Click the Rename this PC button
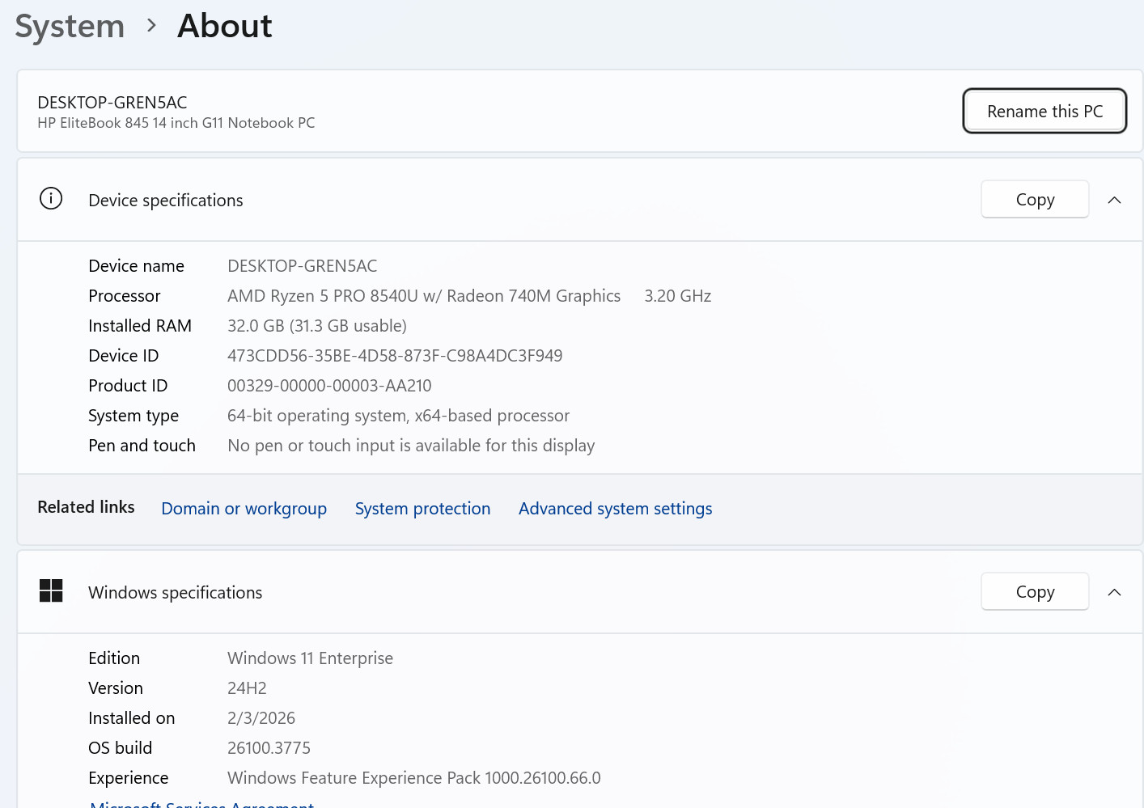Screen dimensions: 1144x808 point(1044,111)
